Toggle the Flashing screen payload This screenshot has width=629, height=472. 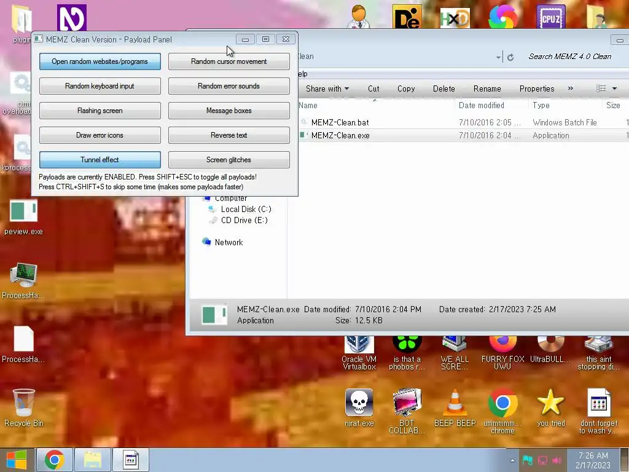pos(100,111)
